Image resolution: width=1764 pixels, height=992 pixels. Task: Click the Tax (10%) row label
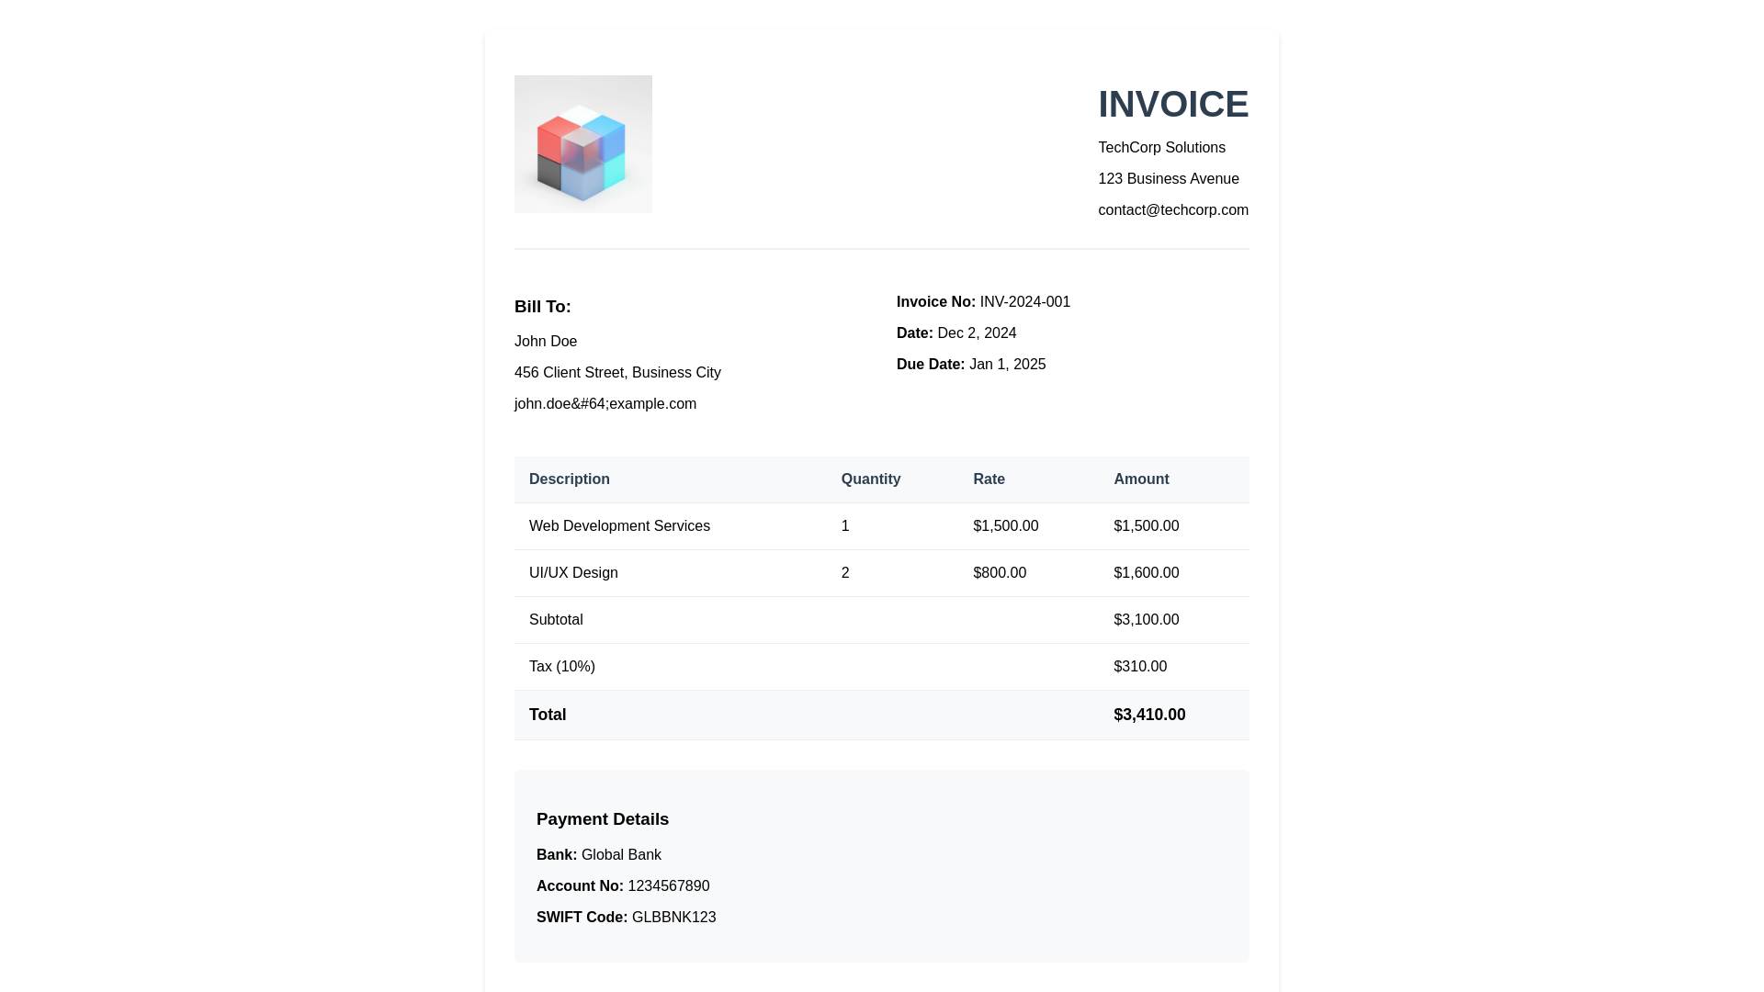pos(561,667)
